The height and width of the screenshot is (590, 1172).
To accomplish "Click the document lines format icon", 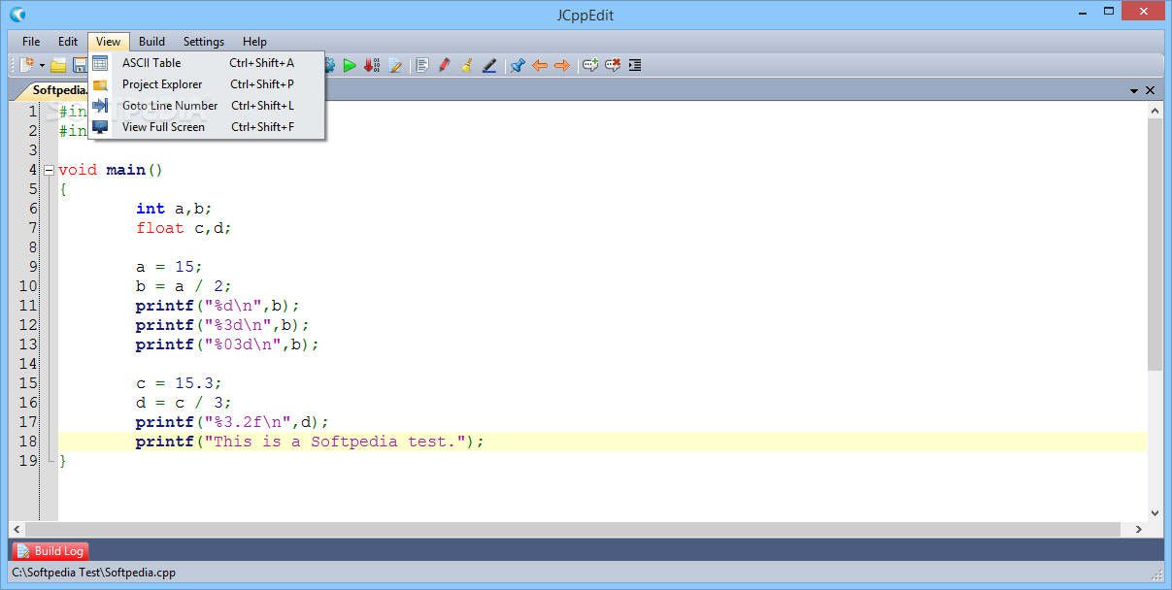I will pyautogui.click(x=422, y=65).
